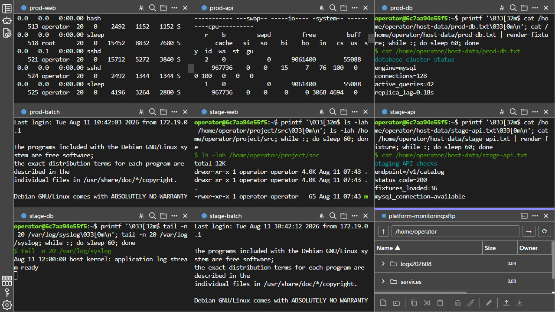Open more options menu for prod-web pane
Viewport: 555px width, 312px height.
(174, 8)
